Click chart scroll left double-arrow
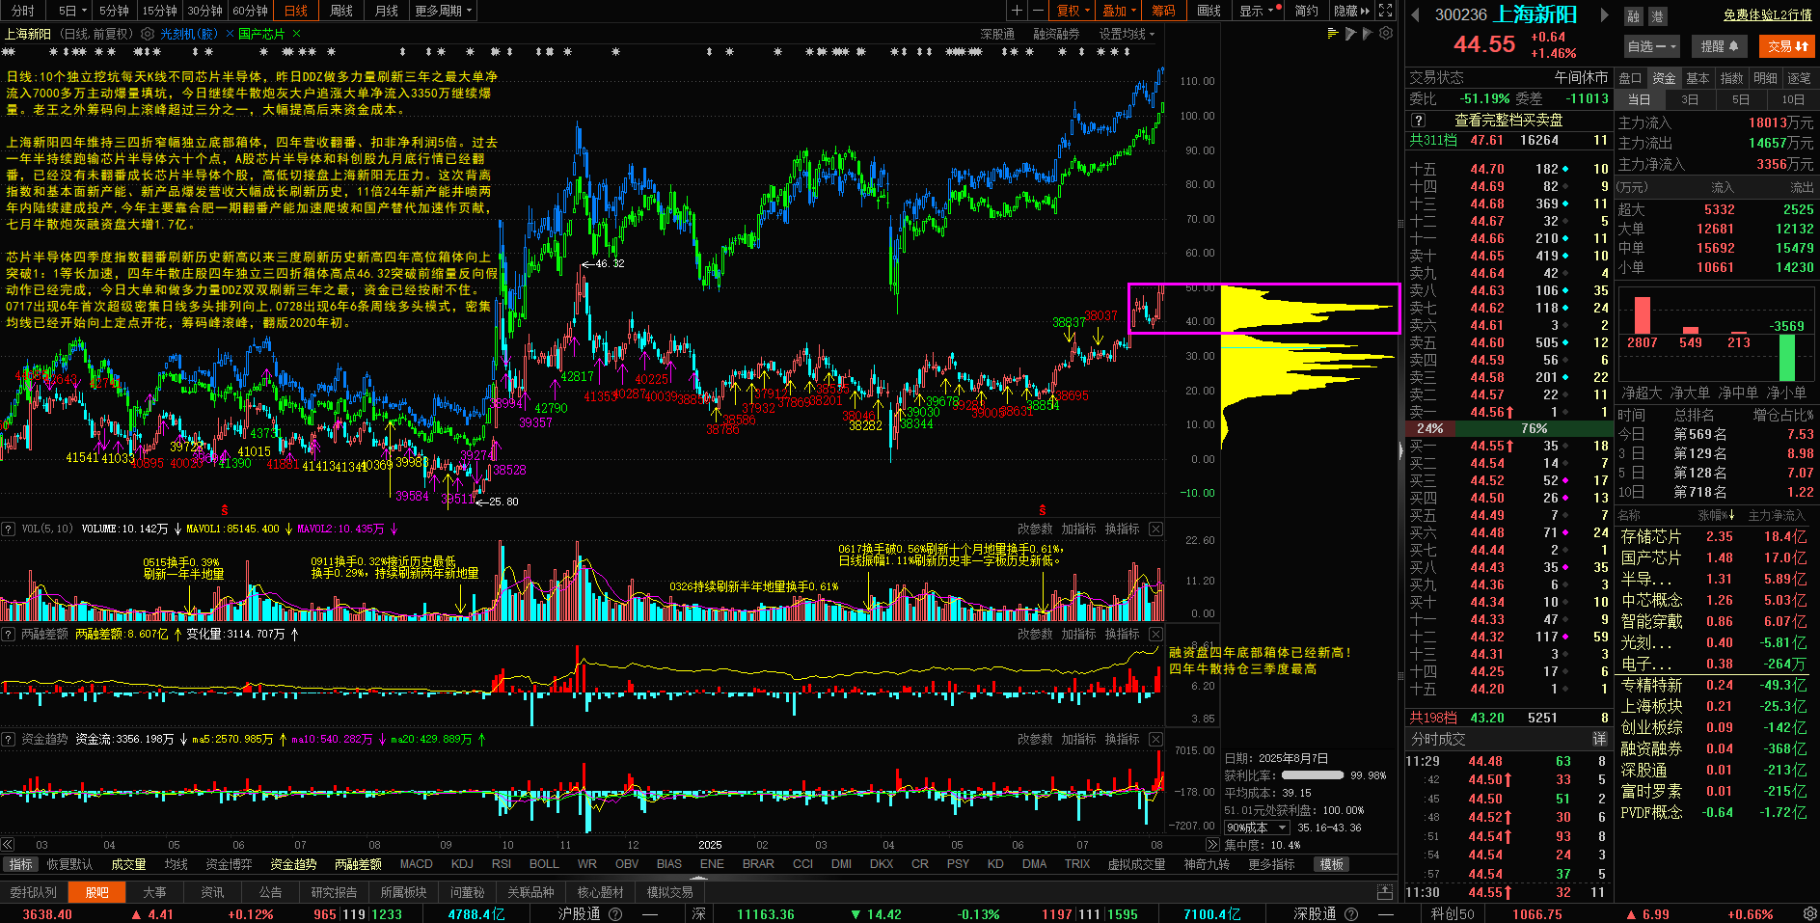This screenshot has height=923, width=1820. [x=8, y=844]
